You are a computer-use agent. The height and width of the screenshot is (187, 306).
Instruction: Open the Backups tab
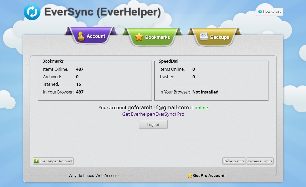pos(214,37)
